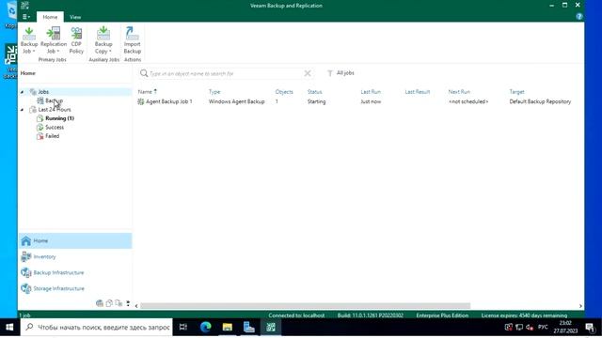This screenshot has height=338, width=602.
Task: Click the first small navigation pane icon
Action: 100,303
